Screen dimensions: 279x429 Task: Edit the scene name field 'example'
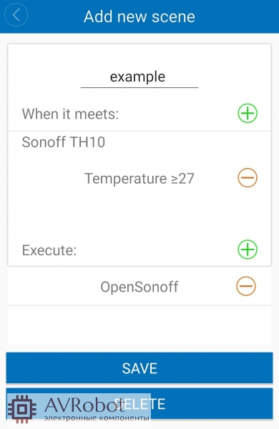click(x=139, y=77)
